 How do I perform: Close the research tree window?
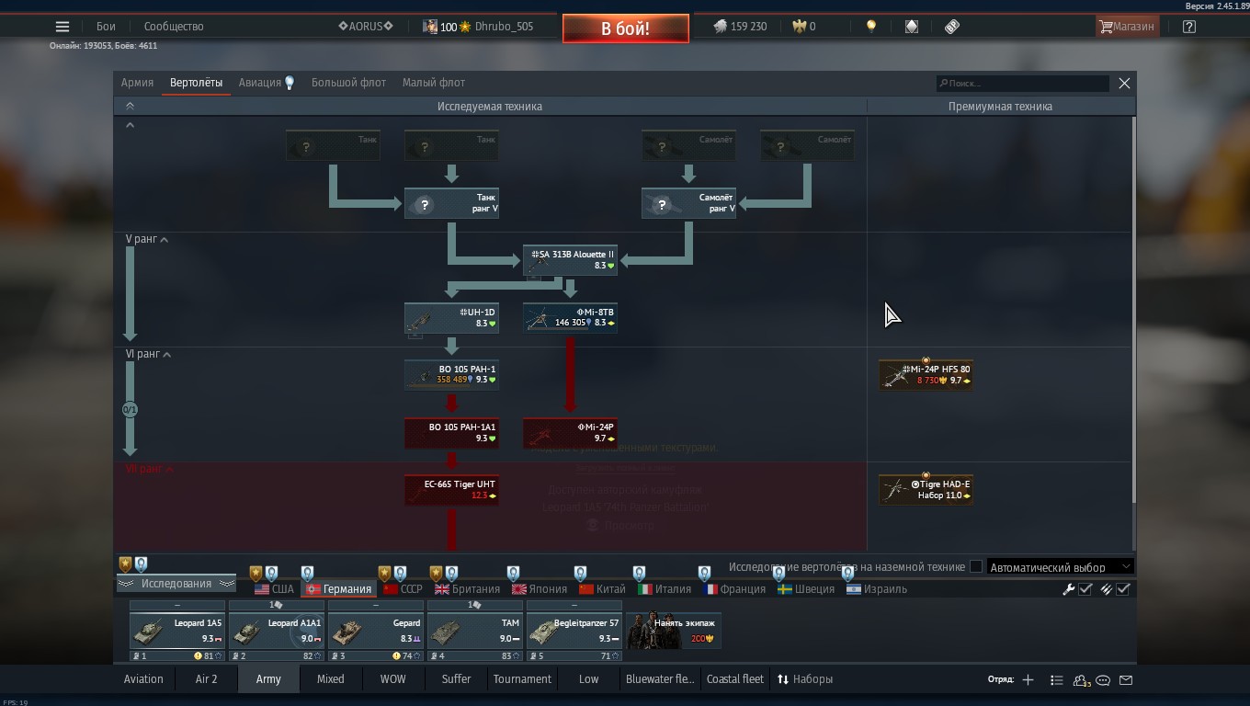tap(1124, 84)
